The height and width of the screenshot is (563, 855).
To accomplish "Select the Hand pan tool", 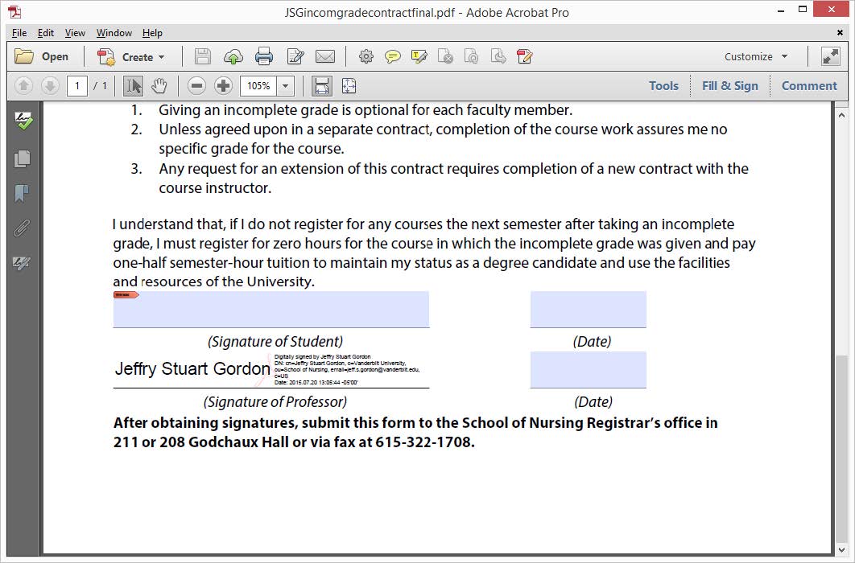I will (159, 85).
